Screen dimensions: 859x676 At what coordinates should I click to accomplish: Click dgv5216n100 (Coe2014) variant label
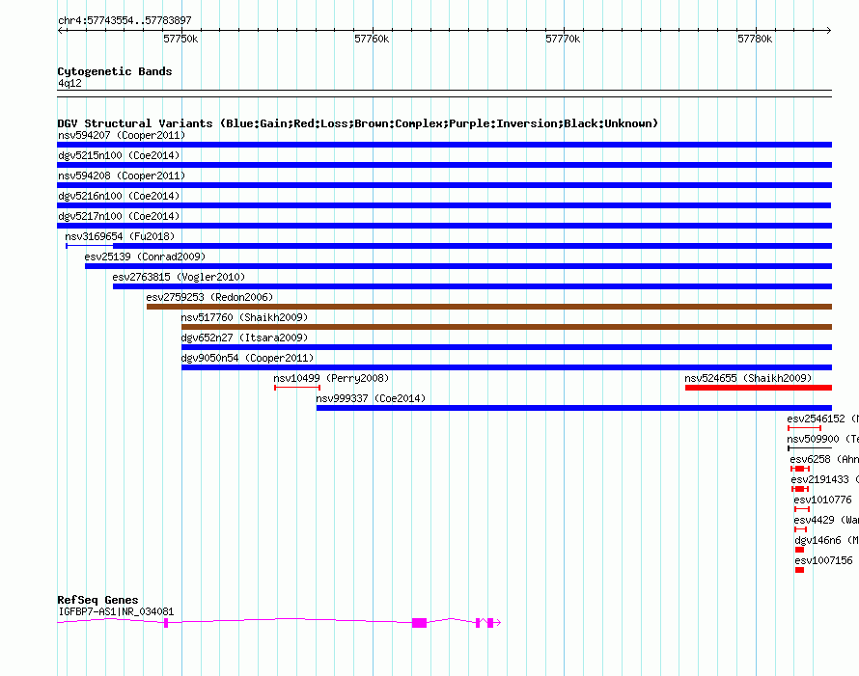[x=119, y=196]
